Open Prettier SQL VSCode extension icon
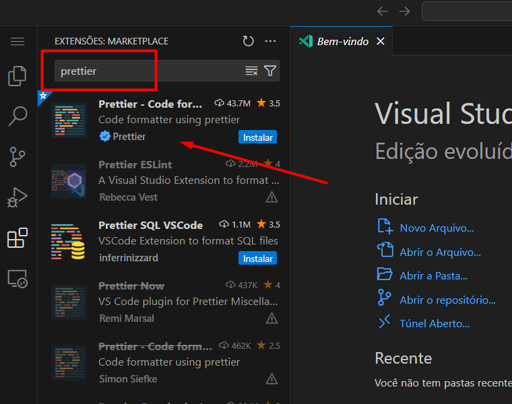Image resolution: width=512 pixels, height=404 pixels. coord(68,242)
